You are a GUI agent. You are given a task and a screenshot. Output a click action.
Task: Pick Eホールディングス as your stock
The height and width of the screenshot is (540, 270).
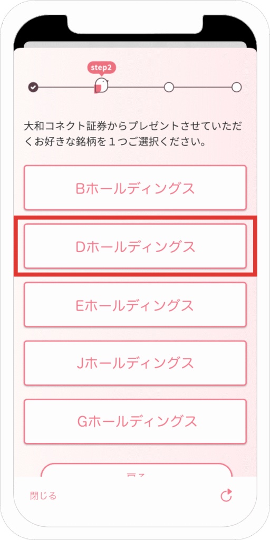[135, 304]
